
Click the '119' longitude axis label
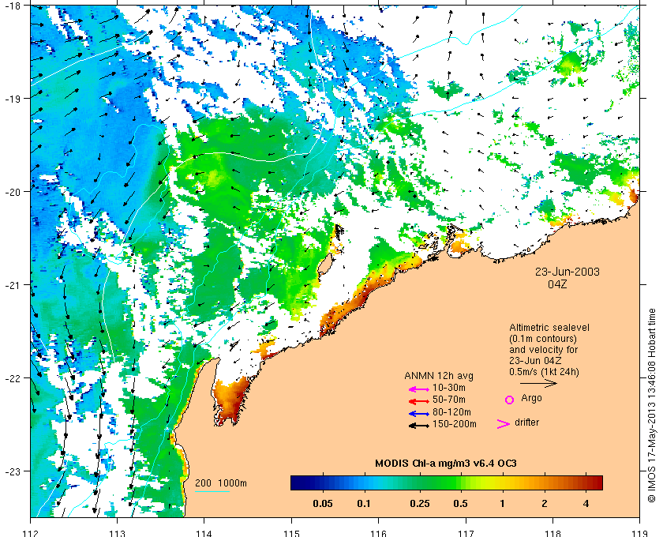point(640,533)
